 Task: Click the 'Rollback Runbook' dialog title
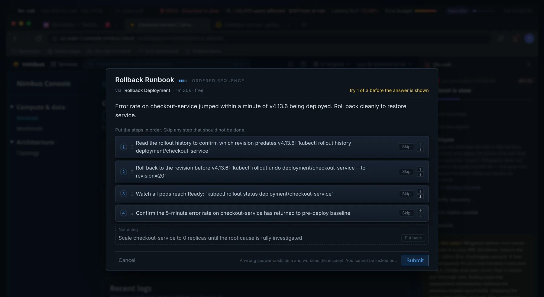click(144, 80)
